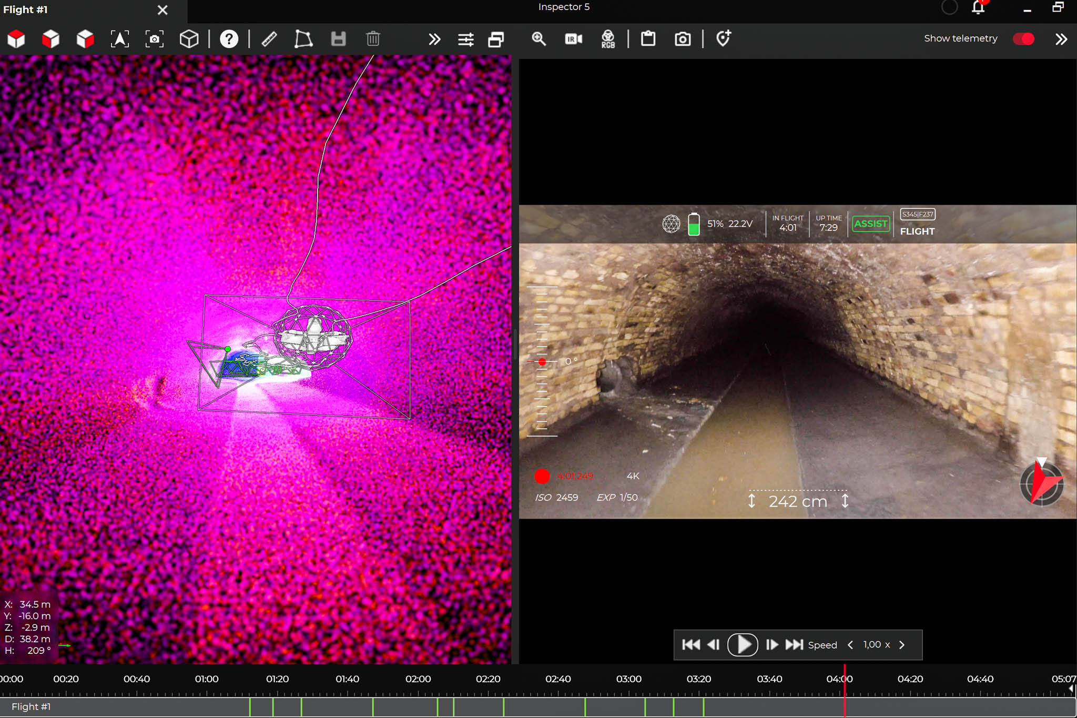
Task: Click the 02:00 mark on timeline
Action: [x=418, y=680]
